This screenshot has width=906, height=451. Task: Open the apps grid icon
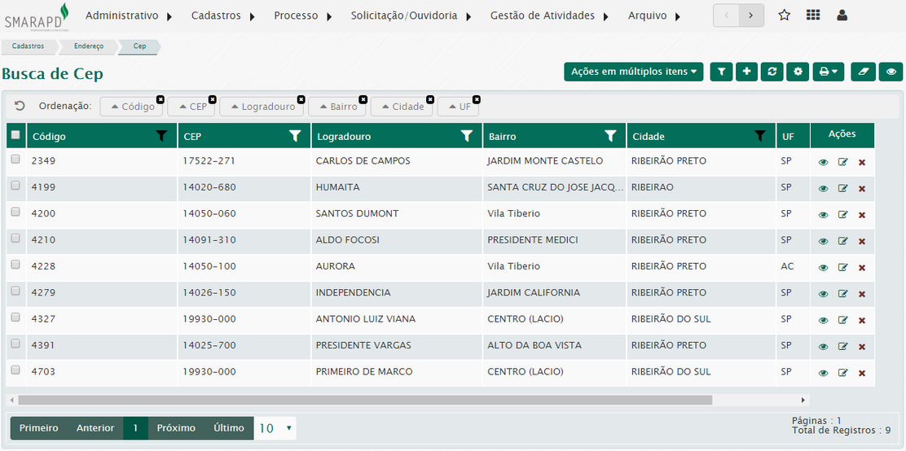pos(813,15)
